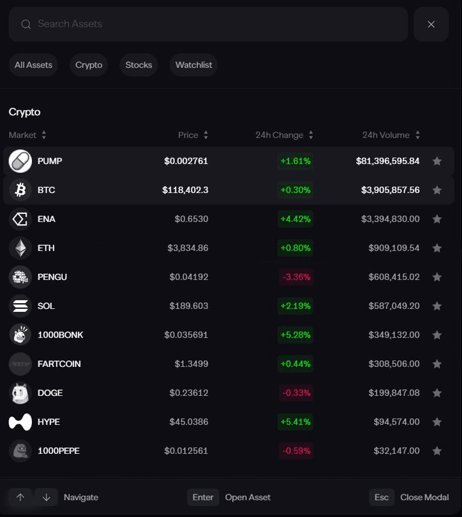
Task: Click the Solana logo icon
Action: coord(20,306)
